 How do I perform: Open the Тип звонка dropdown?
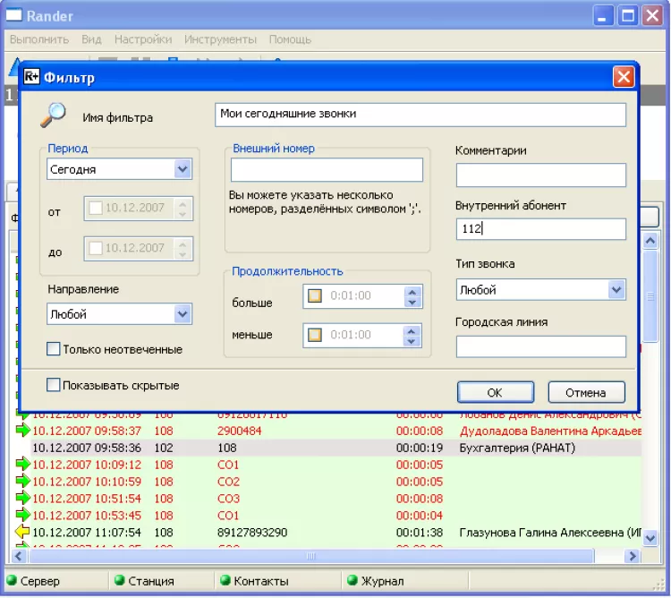(616, 290)
